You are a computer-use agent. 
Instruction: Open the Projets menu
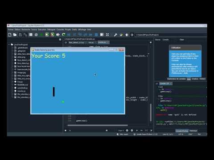point(68,30)
